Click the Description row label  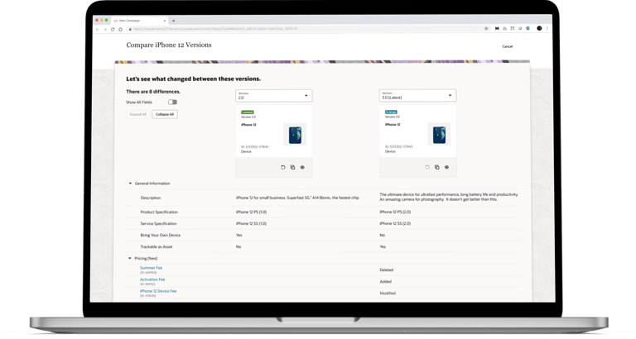pyautogui.click(x=151, y=198)
